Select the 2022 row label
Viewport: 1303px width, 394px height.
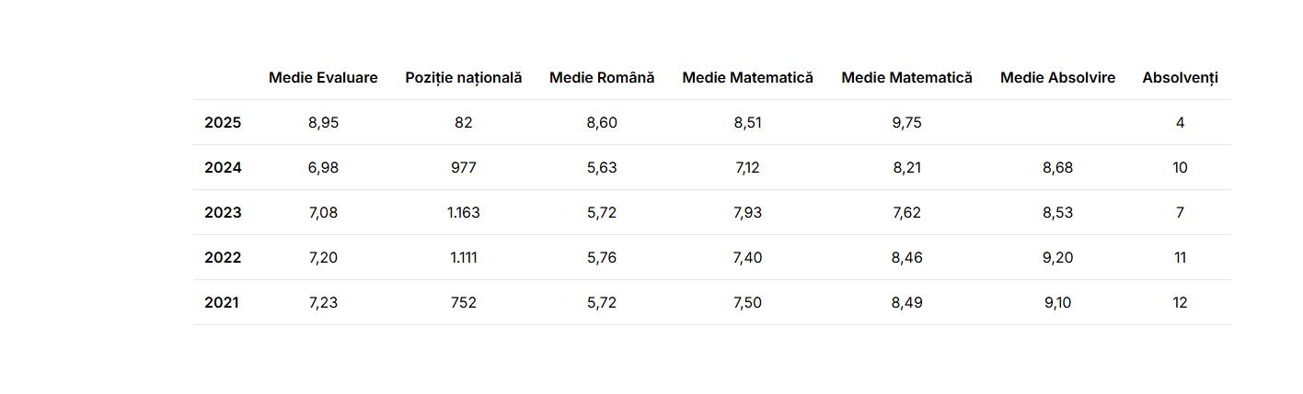point(223,258)
